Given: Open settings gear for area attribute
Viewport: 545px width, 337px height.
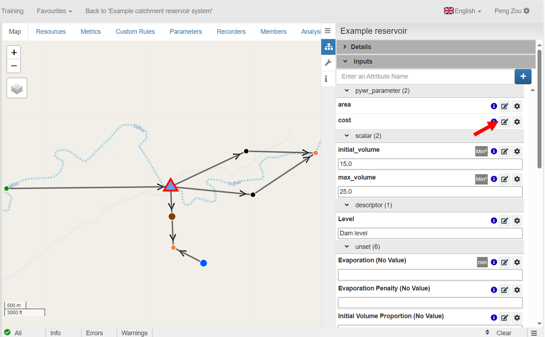Looking at the screenshot, I should (x=517, y=106).
